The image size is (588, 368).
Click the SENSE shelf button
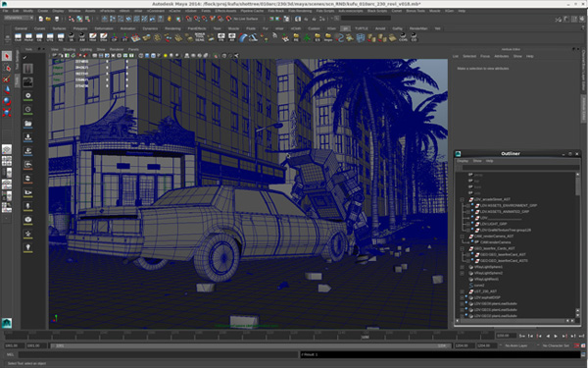(x=200, y=37)
